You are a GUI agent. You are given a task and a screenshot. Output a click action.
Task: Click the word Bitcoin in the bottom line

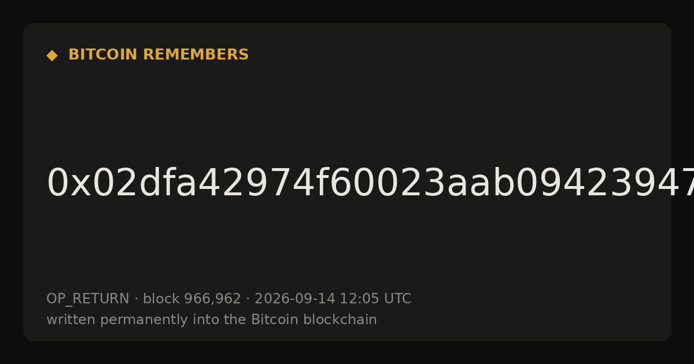coord(272,320)
